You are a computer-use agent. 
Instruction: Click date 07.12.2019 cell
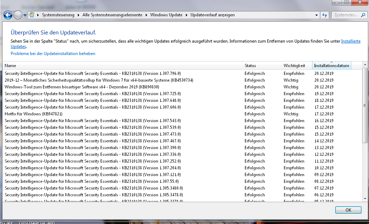pos(324,188)
